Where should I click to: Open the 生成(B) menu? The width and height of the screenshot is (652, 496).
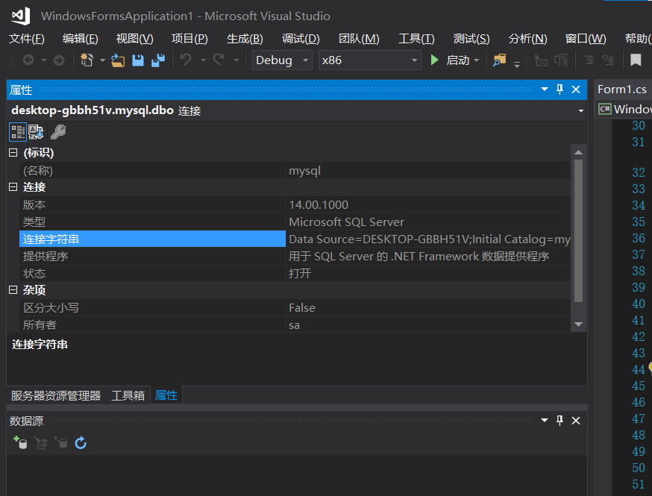(x=245, y=39)
